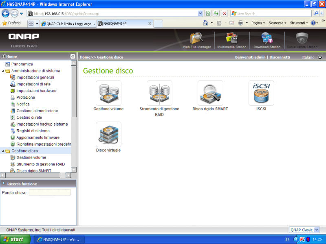Collapse the Amministrazione di sistema folder
The image size is (326, 244).
[3, 71]
